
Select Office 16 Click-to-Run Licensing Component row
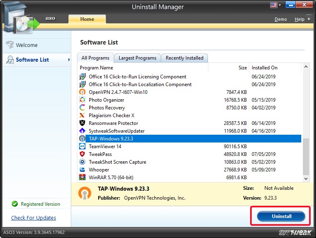coord(190,77)
